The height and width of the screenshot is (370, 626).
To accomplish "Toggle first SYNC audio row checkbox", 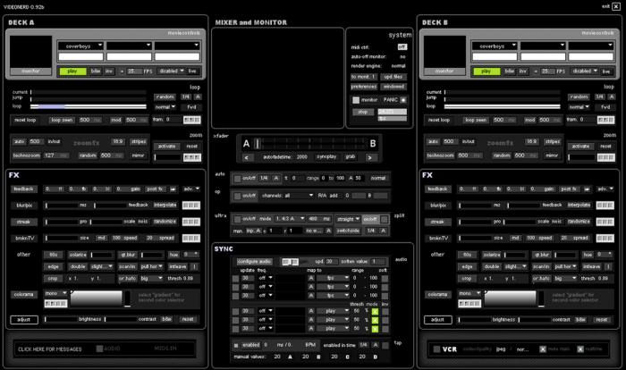I will (x=235, y=279).
